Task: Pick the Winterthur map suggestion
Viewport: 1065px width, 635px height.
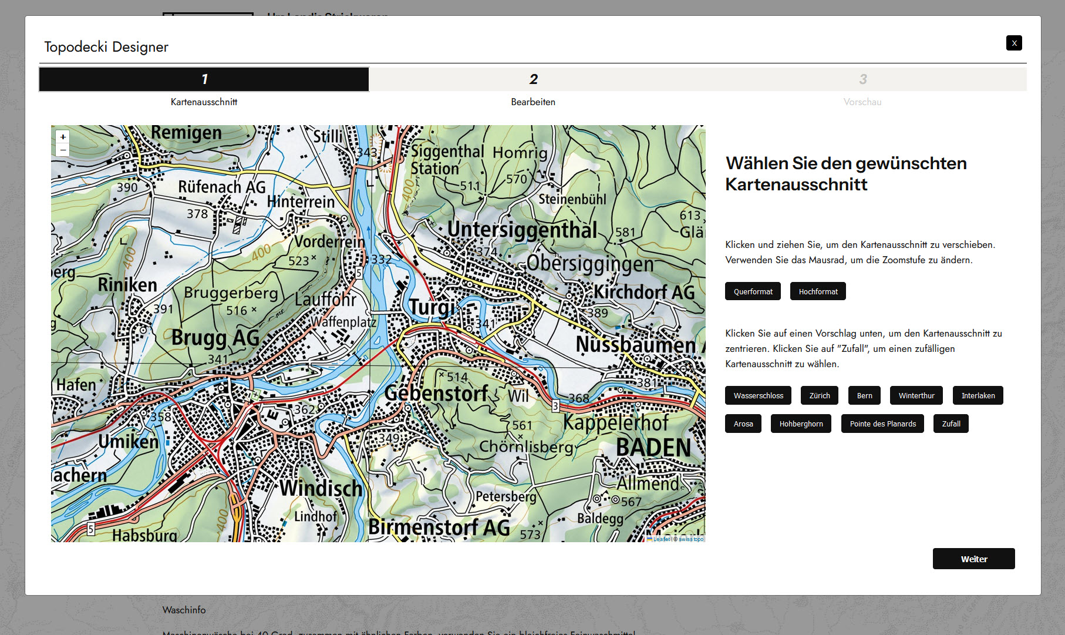Action: [916, 395]
